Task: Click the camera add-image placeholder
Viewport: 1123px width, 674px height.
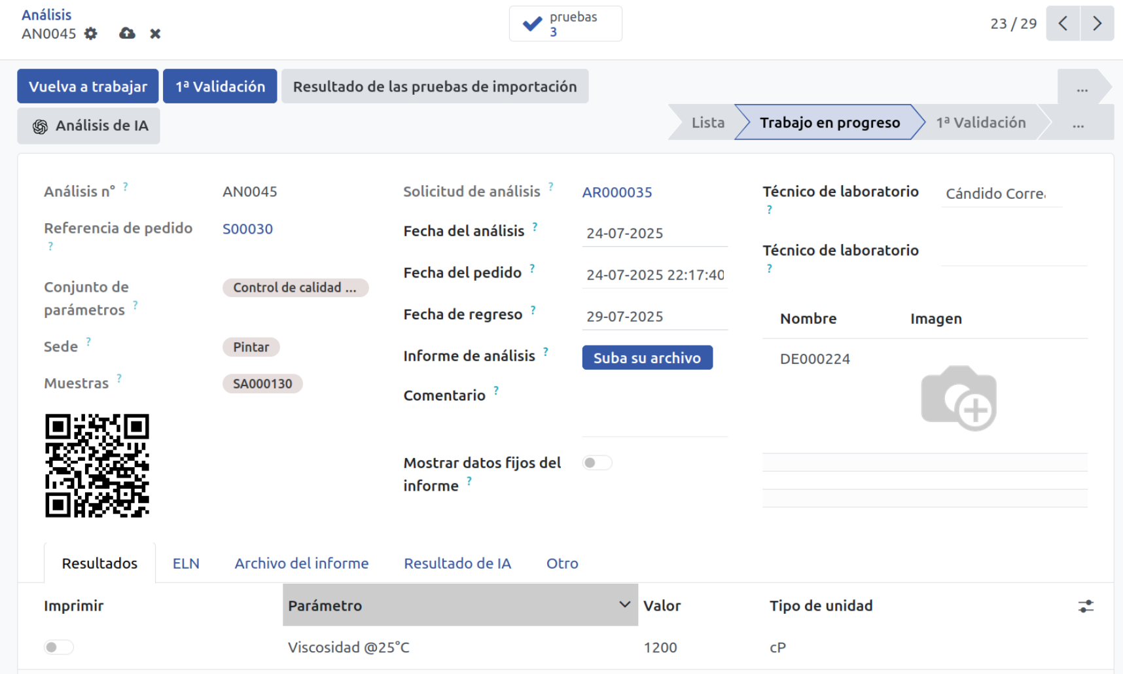Action: point(959,398)
